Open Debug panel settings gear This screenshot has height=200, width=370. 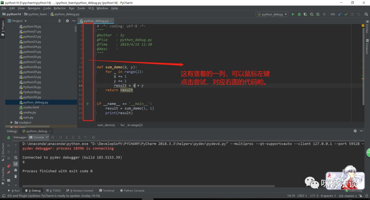pos(355,131)
